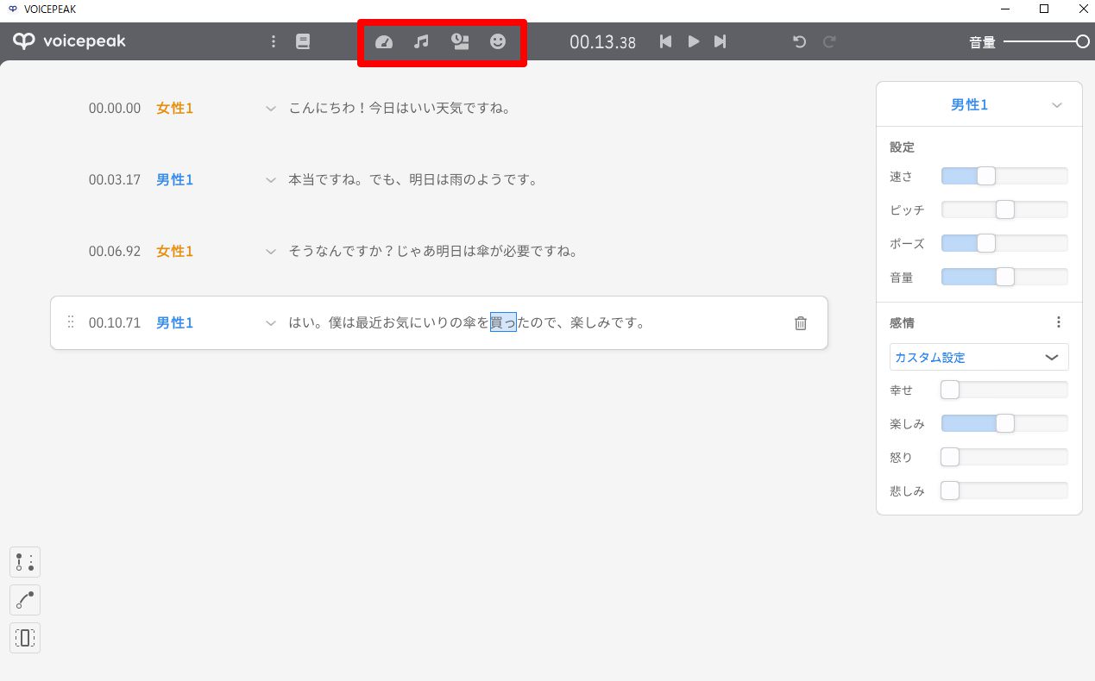The width and height of the screenshot is (1095, 681).
Task: Select the 男性1 label on 00.10.71 line
Action: click(x=174, y=323)
